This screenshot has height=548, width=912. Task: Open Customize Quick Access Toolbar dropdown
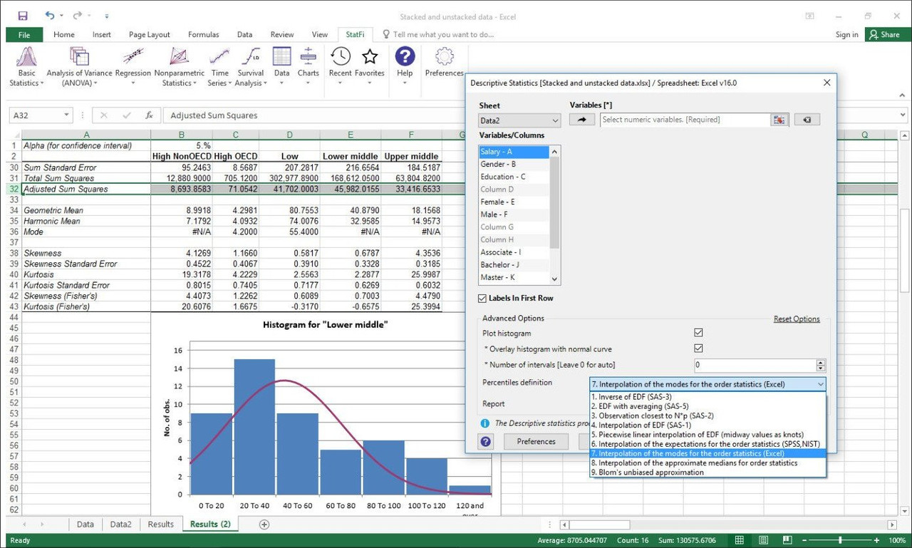pos(106,15)
